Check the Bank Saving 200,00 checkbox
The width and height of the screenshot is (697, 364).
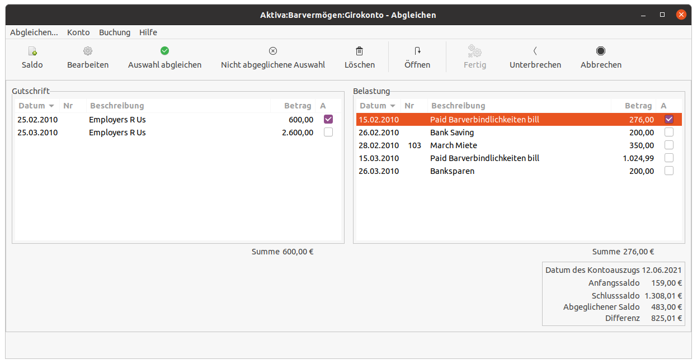pos(669,133)
